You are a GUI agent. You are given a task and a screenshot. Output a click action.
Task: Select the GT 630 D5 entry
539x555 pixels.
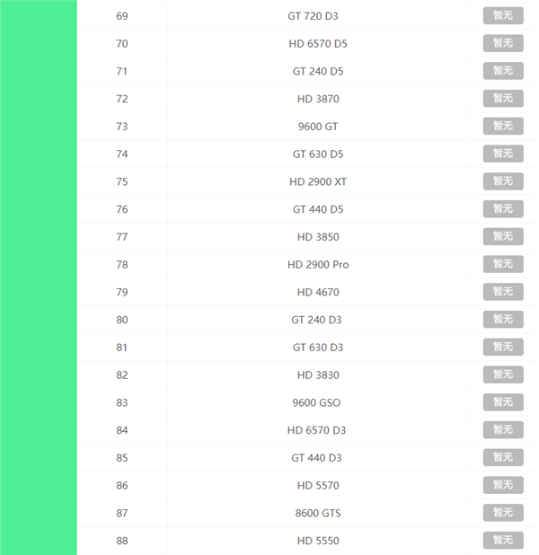coord(318,154)
